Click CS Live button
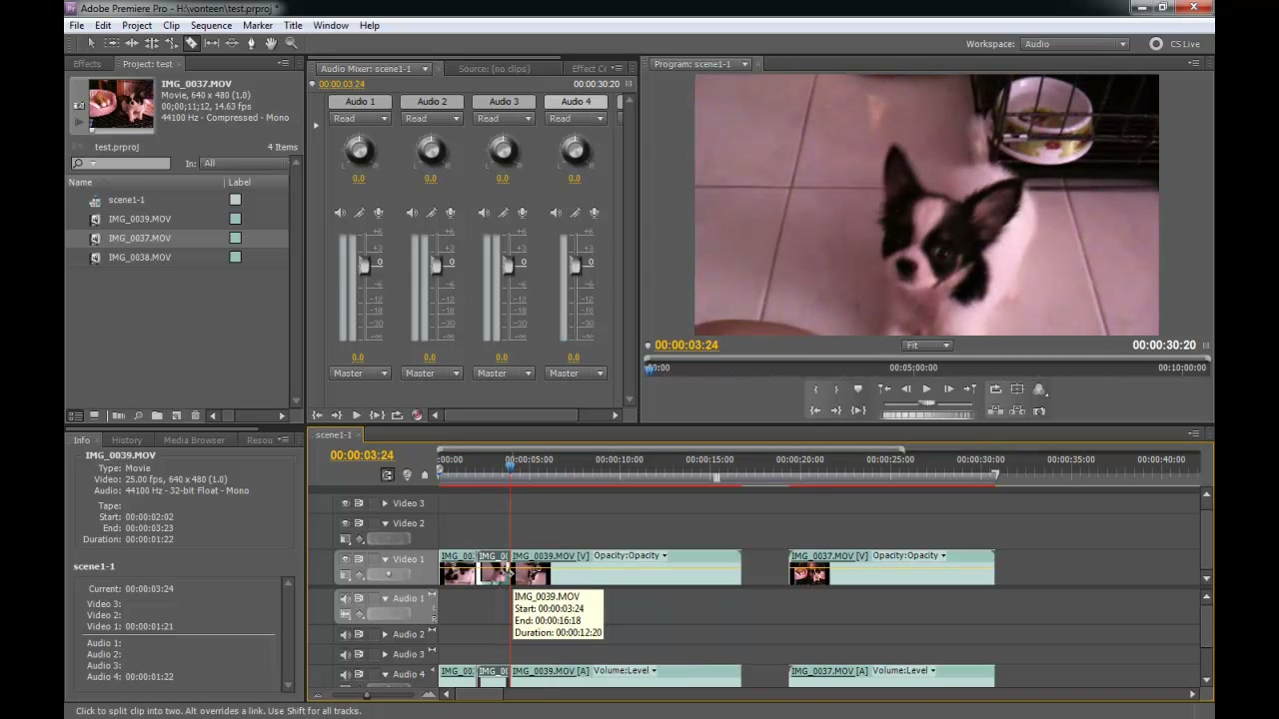This screenshot has height=719, width=1279. pos(1175,44)
